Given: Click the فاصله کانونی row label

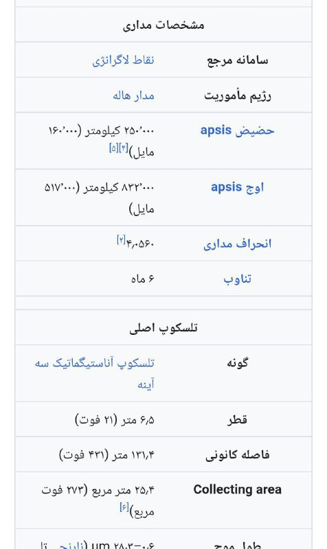Looking at the screenshot, I should pyautogui.click(x=237, y=454).
